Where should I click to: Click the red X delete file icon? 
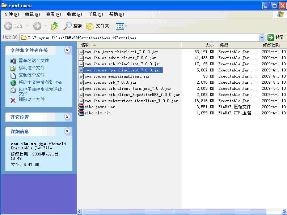[13, 100]
